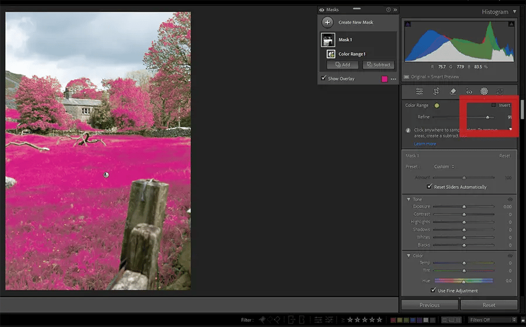Open the Preset Custom dropdown
Image resolution: width=526 pixels, height=327 pixels.
click(x=444, y=167)
